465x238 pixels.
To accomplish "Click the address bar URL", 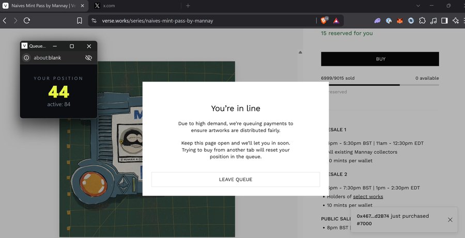I will [158, 21].
